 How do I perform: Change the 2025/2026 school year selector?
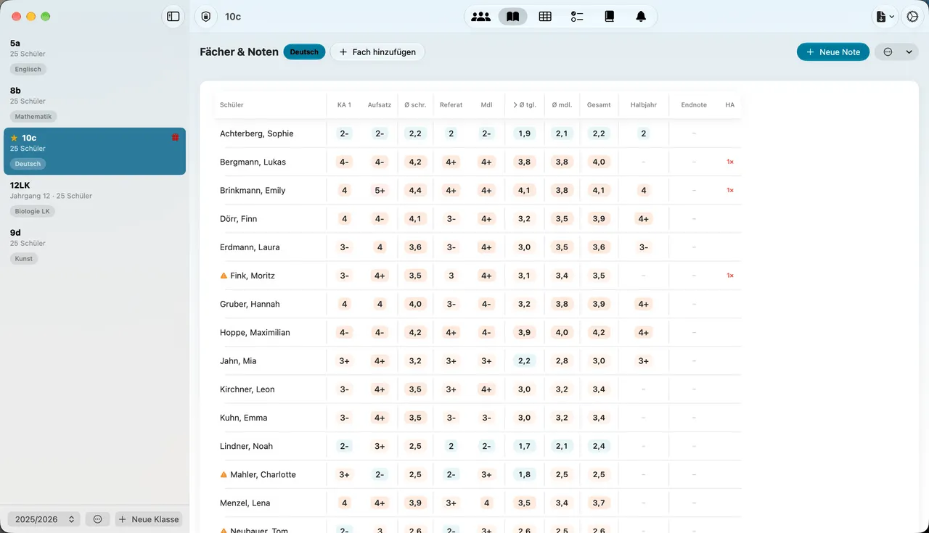pyautogui.click(x=44, y=519)
